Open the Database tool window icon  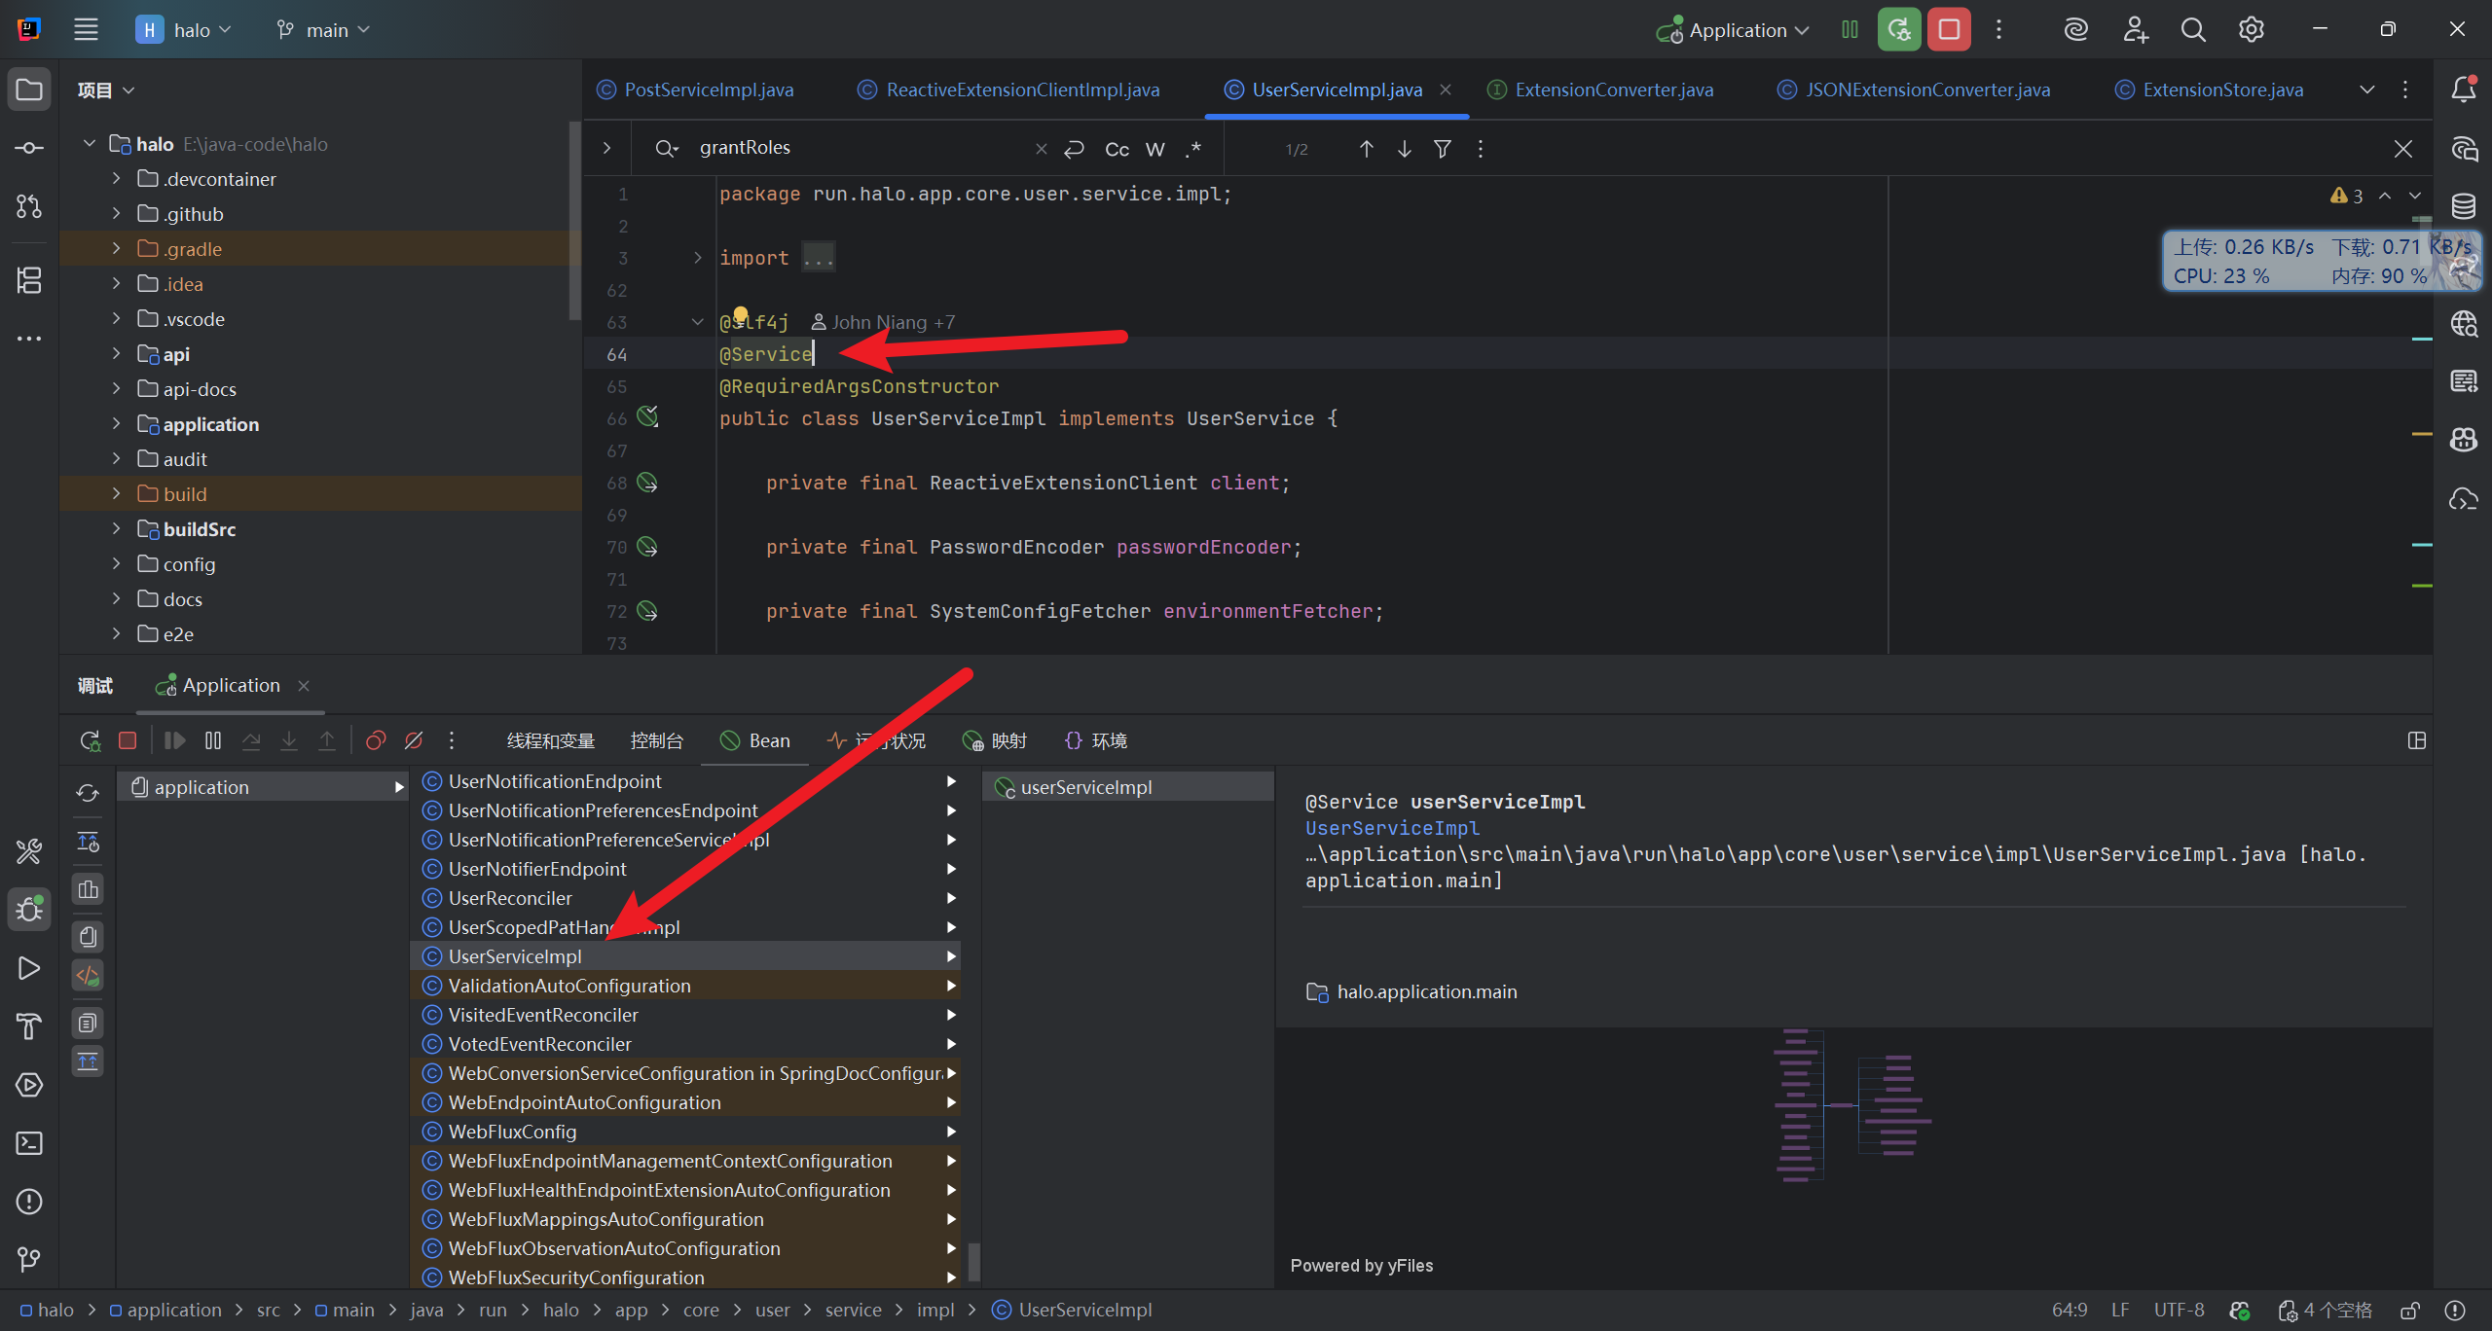(2463, 206)
